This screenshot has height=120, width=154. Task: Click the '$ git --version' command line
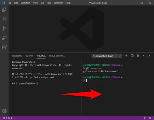93,68
